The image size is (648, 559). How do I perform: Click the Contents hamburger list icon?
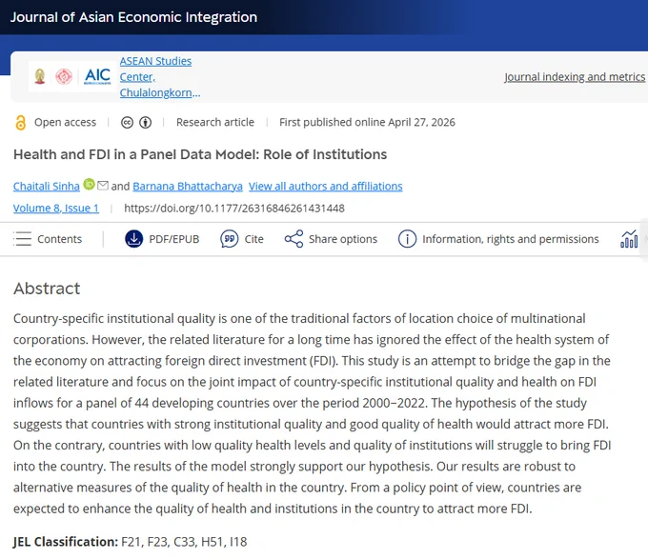tap(22, 239)
